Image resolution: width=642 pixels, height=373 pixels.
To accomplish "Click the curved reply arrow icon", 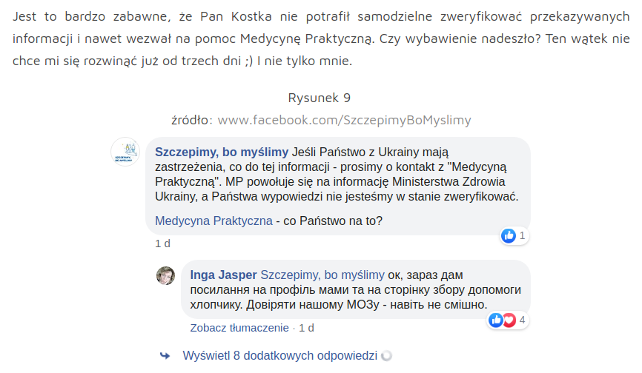I will (x=165, y=355).
